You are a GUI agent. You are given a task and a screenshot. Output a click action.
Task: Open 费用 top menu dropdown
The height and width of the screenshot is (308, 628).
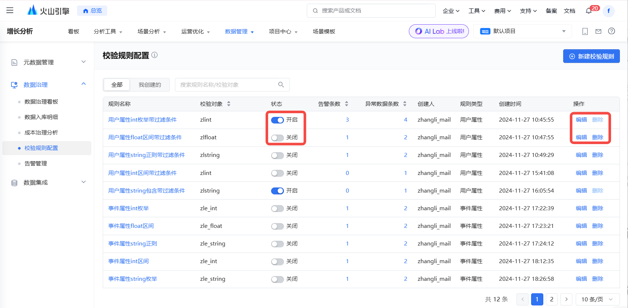(x=502, y=11)
